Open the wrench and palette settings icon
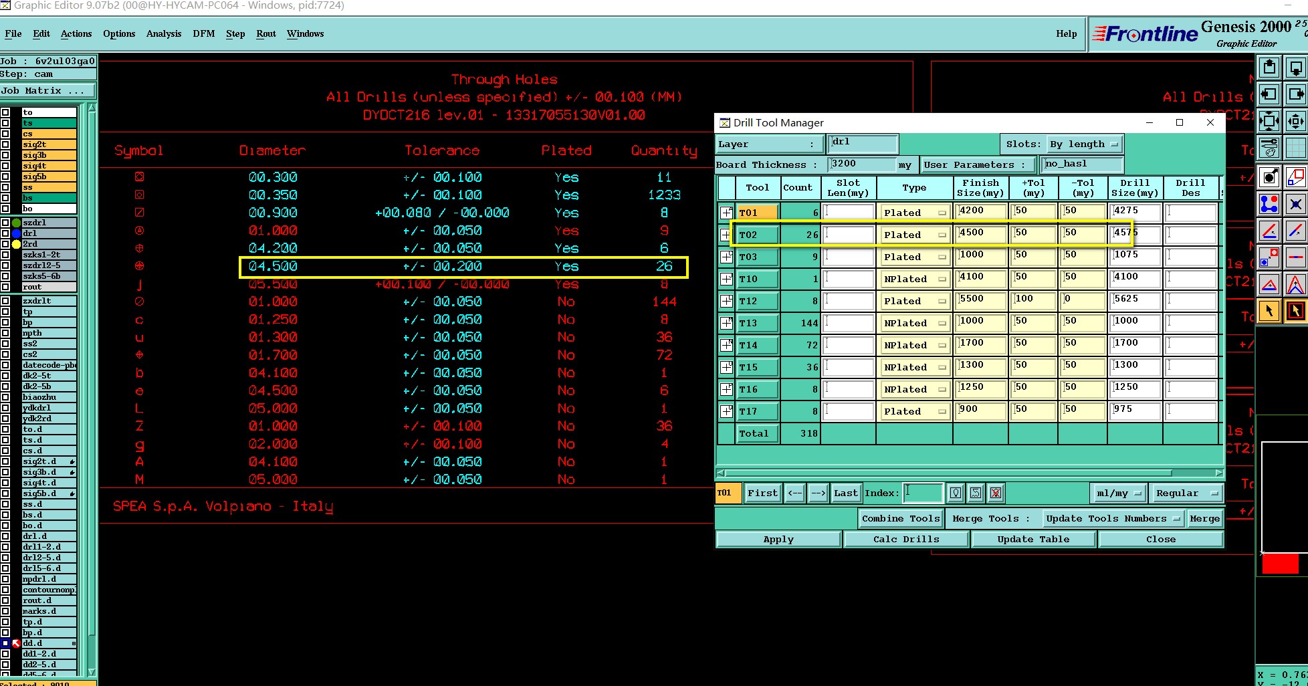Viewport: 1308px width, 686px height. (1269, 148)
